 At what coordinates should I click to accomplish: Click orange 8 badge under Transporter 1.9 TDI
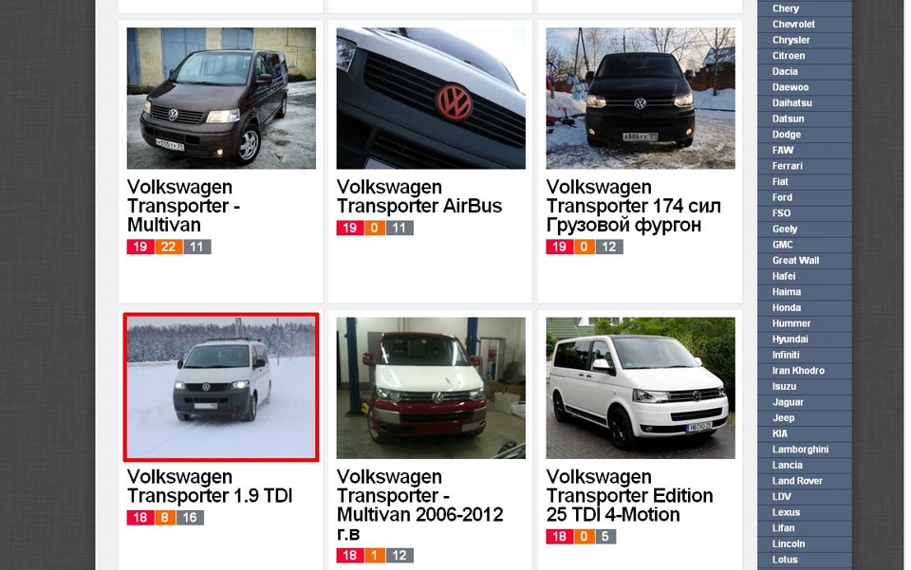coord(165,518)
